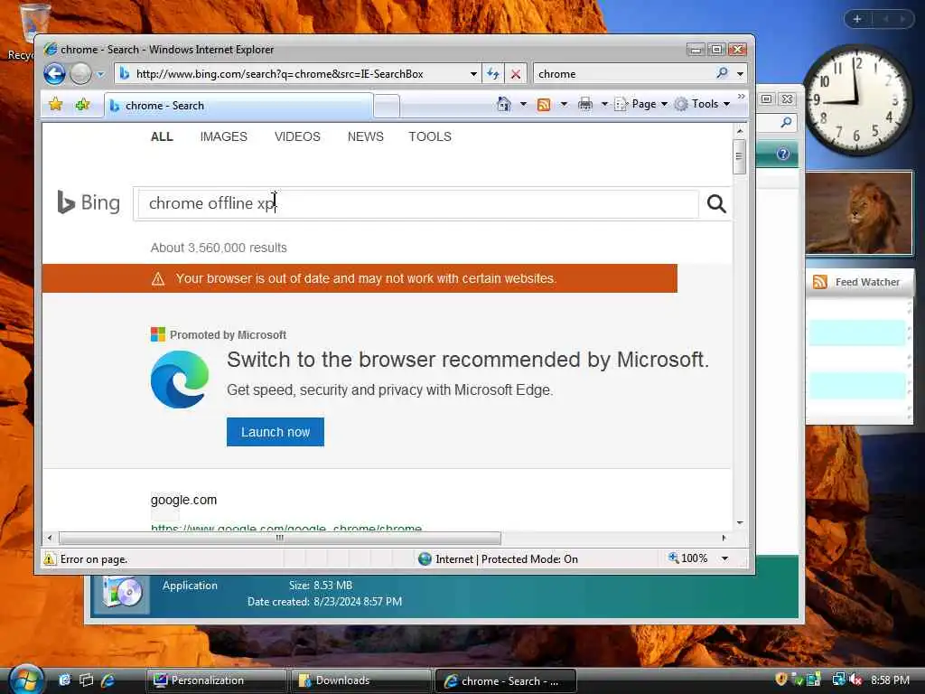925x694 pixels.
Task: Expand the Print dropdown arrow
Action: point(604,105)
